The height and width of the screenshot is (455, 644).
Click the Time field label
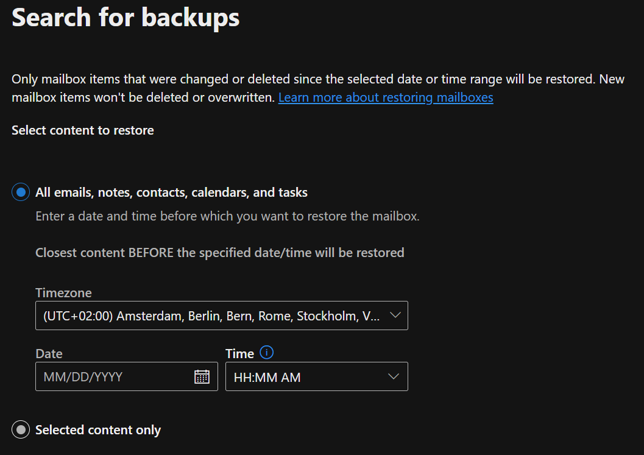240,353
